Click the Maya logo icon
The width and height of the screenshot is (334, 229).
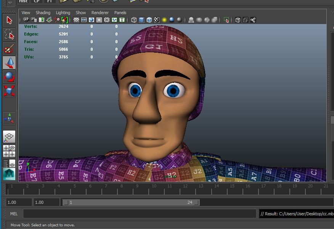(x=9, y=174)
